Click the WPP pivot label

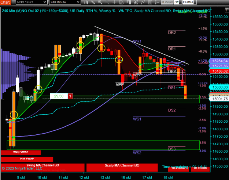(137, 75)
